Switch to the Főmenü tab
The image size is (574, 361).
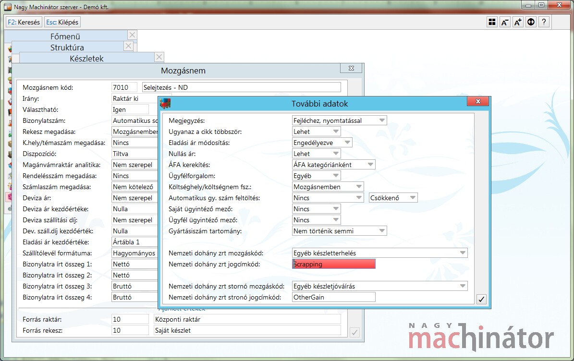point(65,36)
